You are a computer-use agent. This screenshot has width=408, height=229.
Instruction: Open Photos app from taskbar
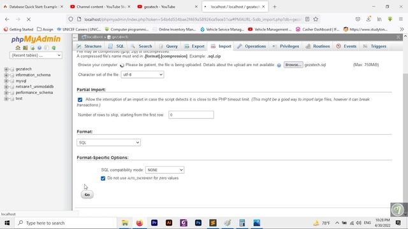point(257,223)
